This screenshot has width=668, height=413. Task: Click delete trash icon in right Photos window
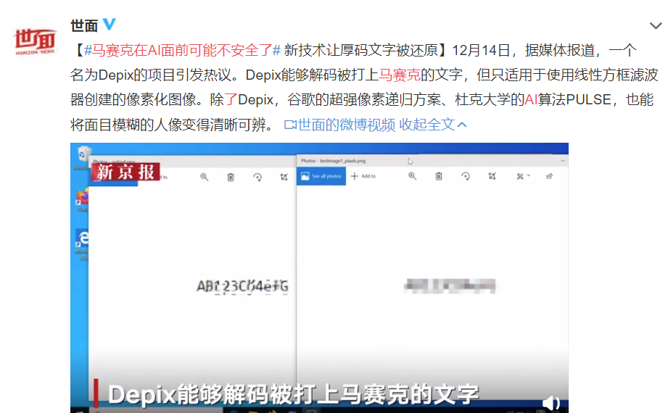pos(439,176)
